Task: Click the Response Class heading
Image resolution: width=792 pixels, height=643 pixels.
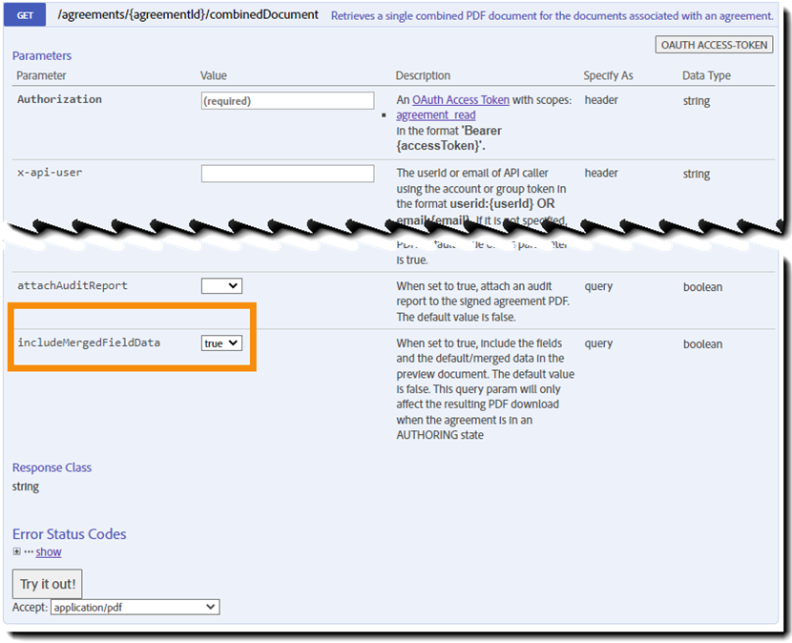Action: click(x=52, y=467)
